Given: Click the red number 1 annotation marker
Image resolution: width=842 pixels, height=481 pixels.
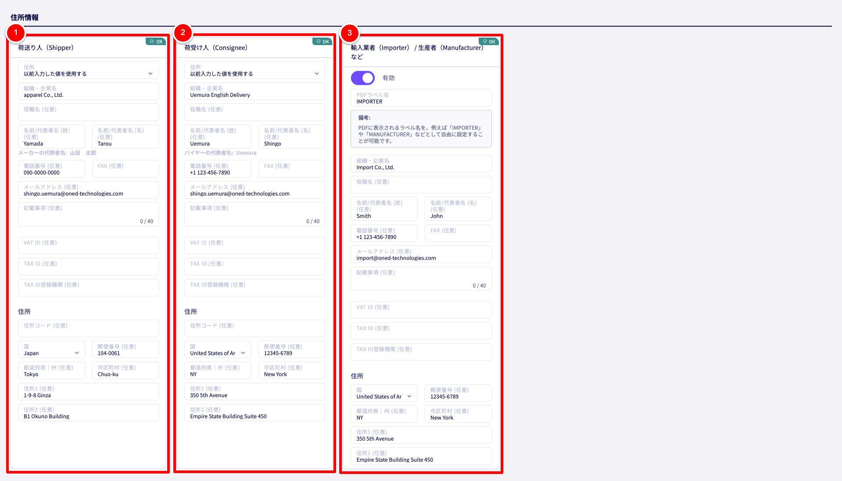Looking at the screenshot, I should coord(16,32).
